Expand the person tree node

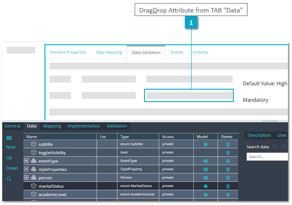(26, 177)
